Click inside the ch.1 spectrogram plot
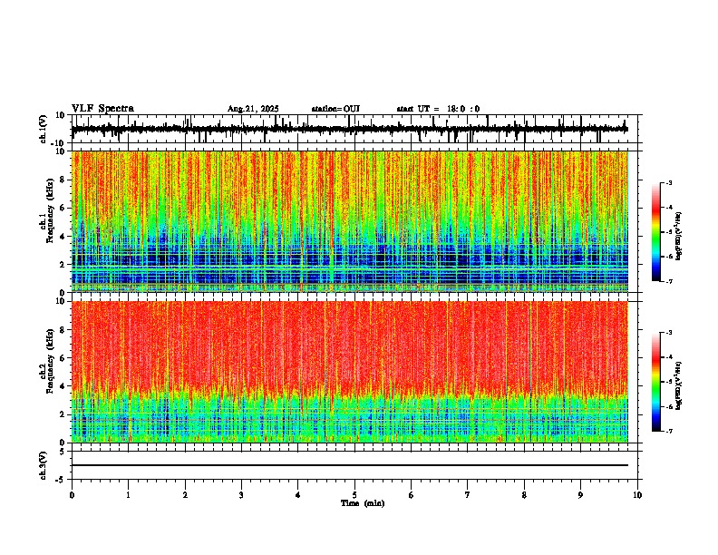Image resolution: width=718 pixels, height=555 pixels. tap(349, 221)
